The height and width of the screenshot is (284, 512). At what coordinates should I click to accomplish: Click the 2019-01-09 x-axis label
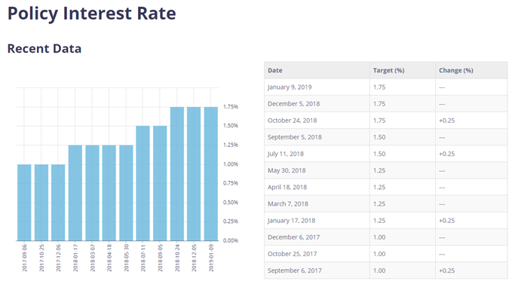pyautogui.click(x=211, y=258)
